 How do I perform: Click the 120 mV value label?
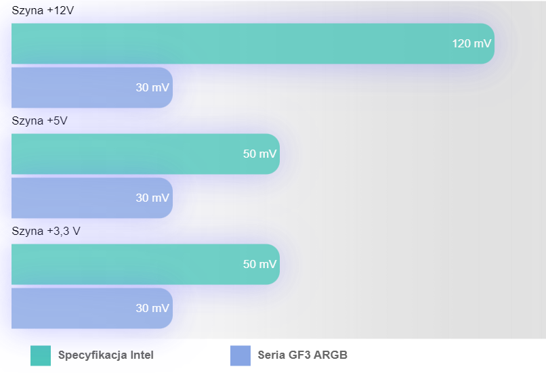[x=471, y=44]
